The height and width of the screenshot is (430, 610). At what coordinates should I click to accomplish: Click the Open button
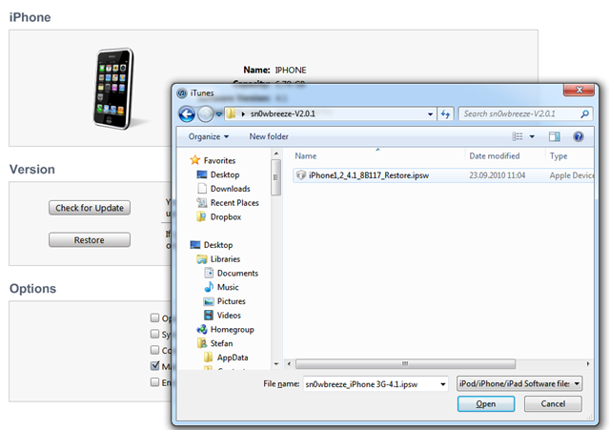(x=486, y=404)
